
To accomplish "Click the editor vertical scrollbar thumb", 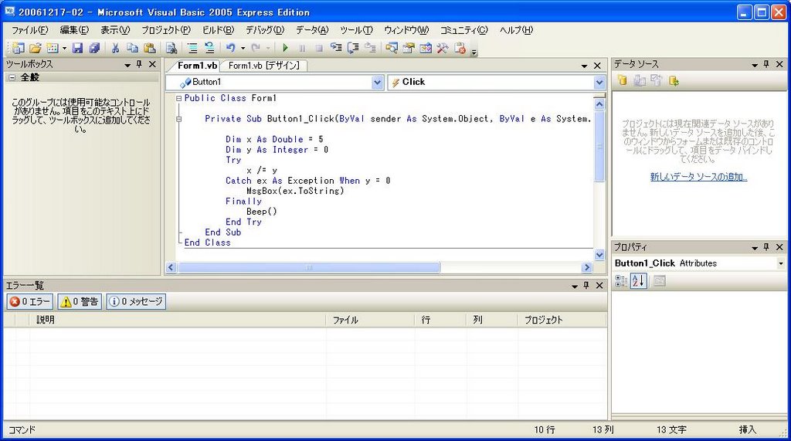I will pos(599,146).
